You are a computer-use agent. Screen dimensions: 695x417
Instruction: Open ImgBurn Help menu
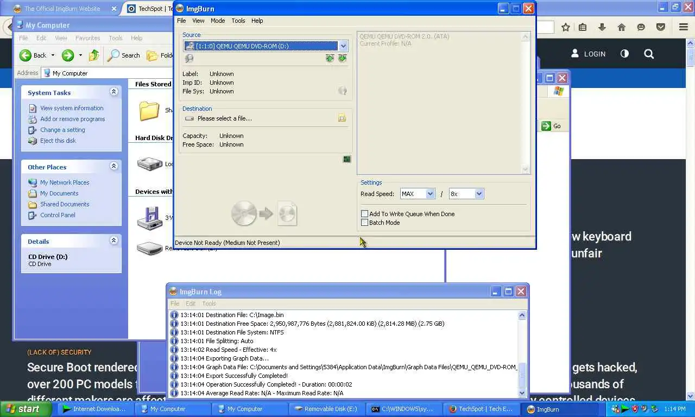(x=257, y=21)
